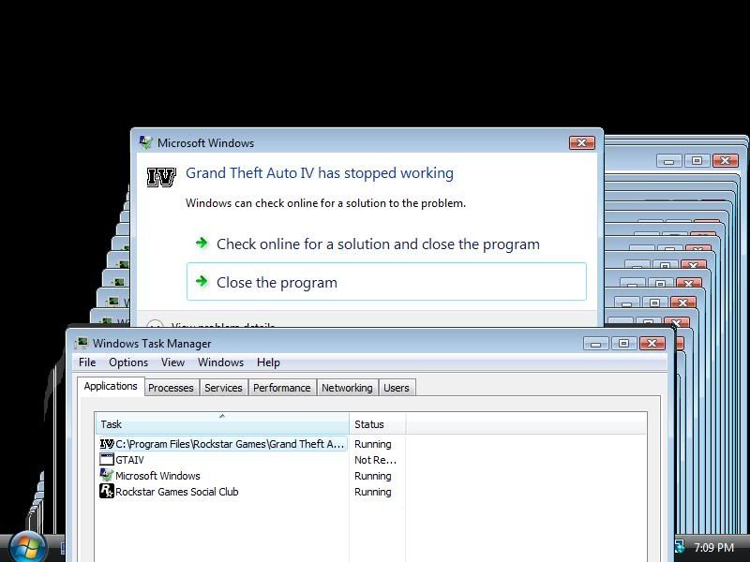Open the Networking tab
The image size is (750, 562).
tap(347, 388)
